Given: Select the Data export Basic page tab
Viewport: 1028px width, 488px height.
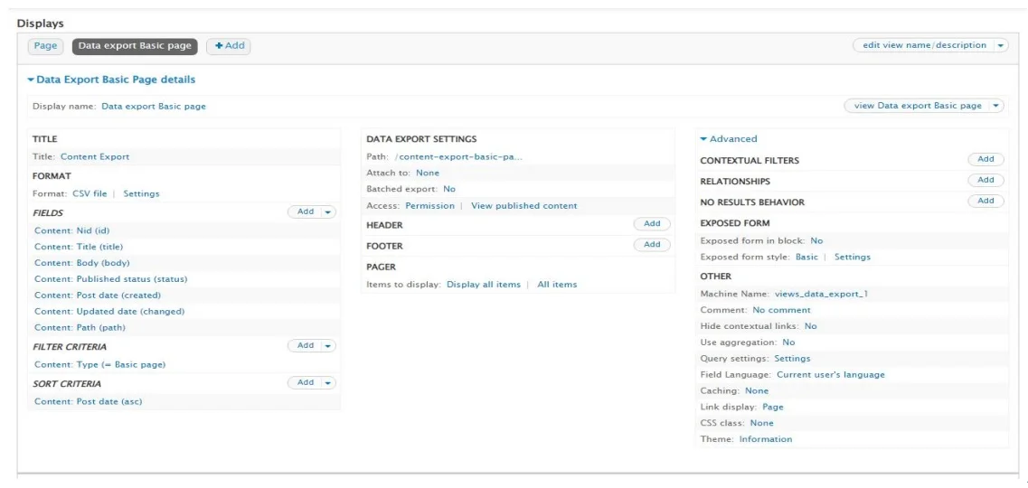Looking at the screenshot, I should [135, 46].
